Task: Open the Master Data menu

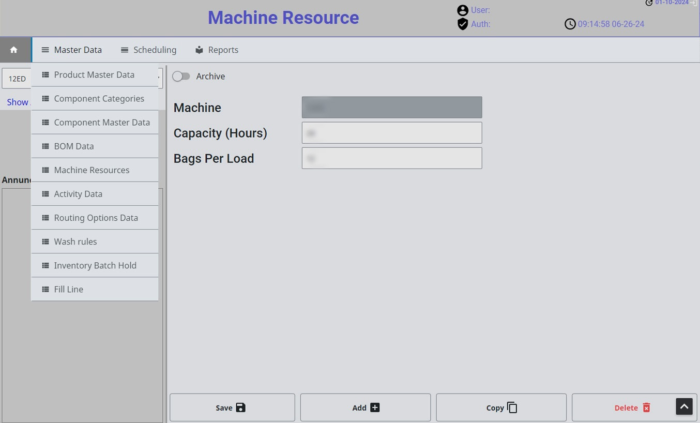Action: tap(72, 50)
